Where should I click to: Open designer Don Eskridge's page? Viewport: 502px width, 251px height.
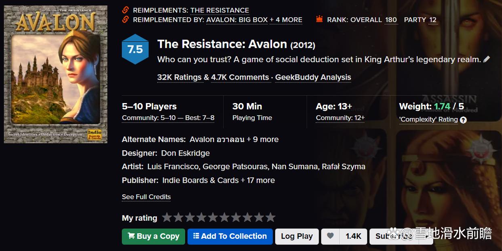[185, 153]
